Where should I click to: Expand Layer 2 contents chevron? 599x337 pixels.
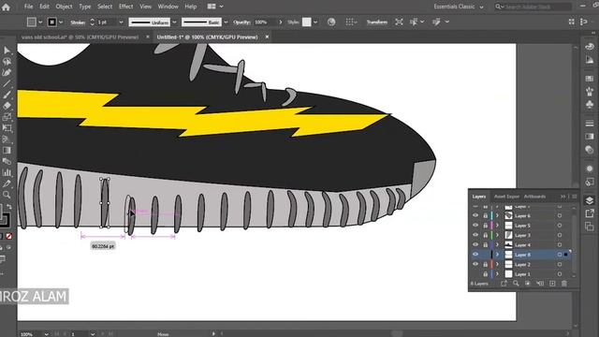[497, 264]
